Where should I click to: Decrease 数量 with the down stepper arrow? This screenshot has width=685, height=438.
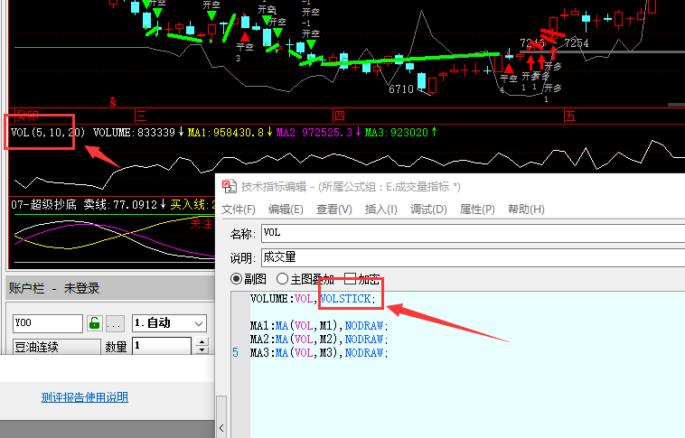pyautogui.click(x=202, y=349)
